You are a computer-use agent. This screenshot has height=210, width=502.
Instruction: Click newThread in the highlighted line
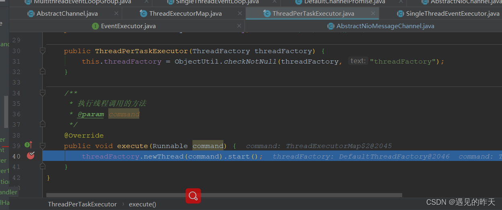tap(164, 156)
